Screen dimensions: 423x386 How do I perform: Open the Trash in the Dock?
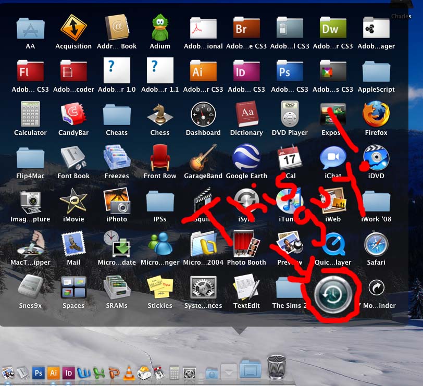[x=277, y=367]
